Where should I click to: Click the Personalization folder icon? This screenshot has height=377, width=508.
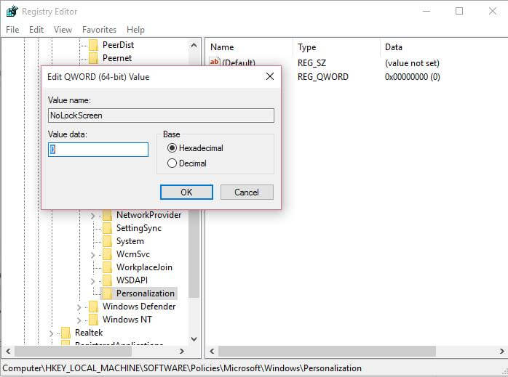click(107, 293)
